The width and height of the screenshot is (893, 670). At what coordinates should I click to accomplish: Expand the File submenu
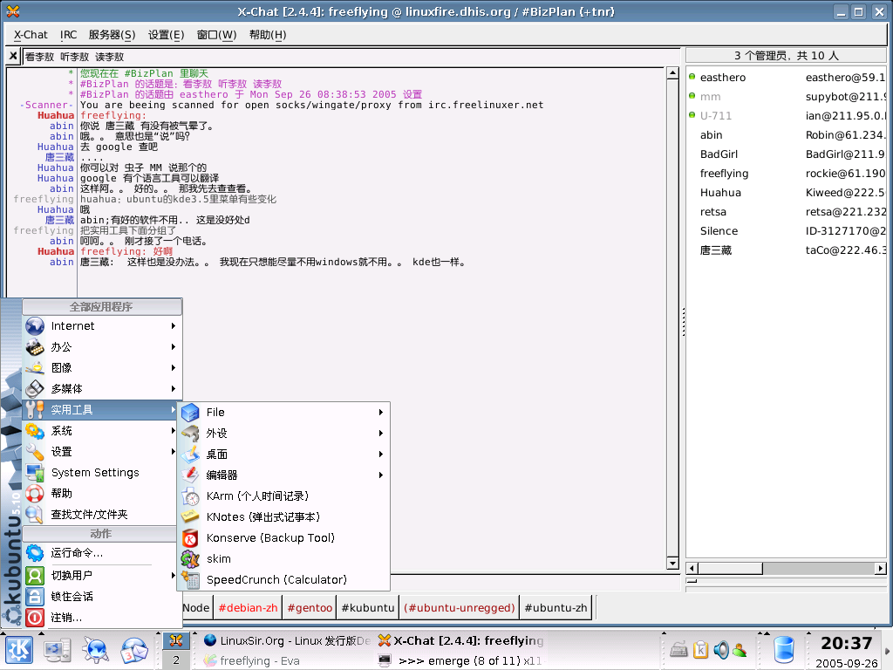coord(283,413)
